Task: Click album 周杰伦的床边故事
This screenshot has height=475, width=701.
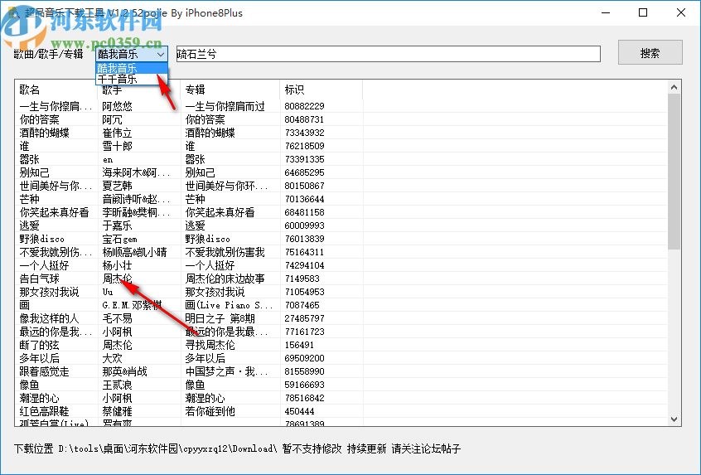Action: click(225, 279)
